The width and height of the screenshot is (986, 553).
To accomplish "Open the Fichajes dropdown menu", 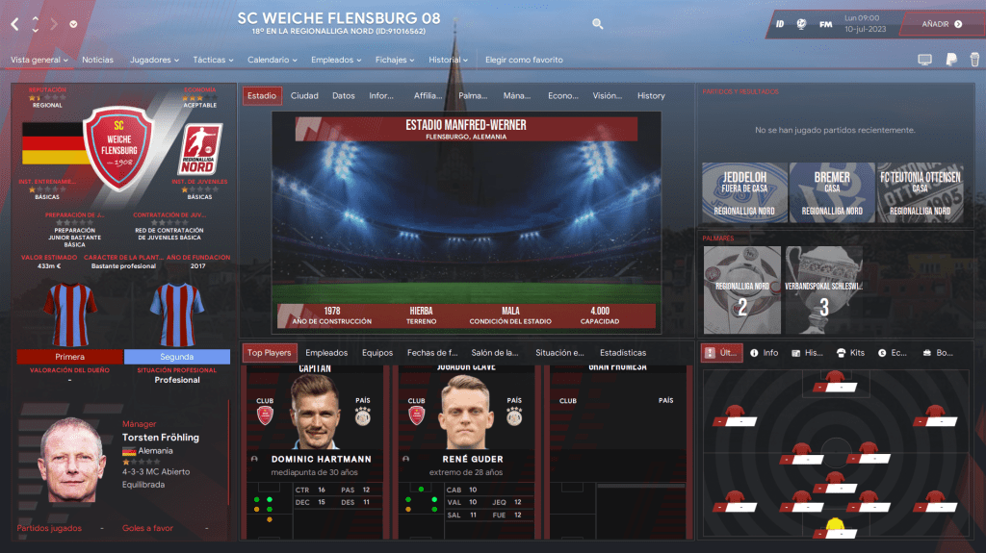I will coord(394,60).
